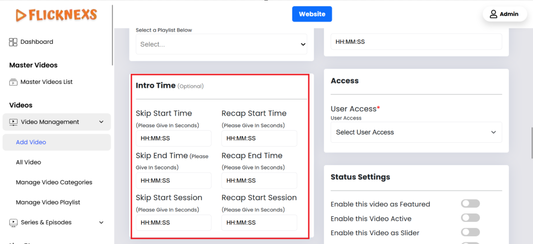Viewport: 533px width, 244px height.
Task: Open the Select User Access dropdown
Action: [x=416, y=132]
